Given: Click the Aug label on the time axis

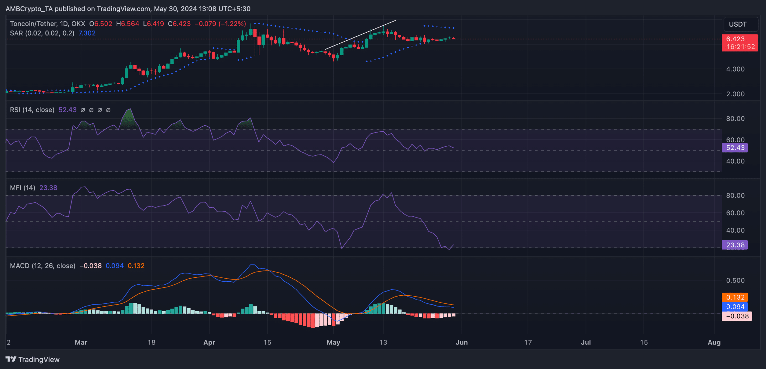Looking at the screenshot, I should tap(714, 342).
